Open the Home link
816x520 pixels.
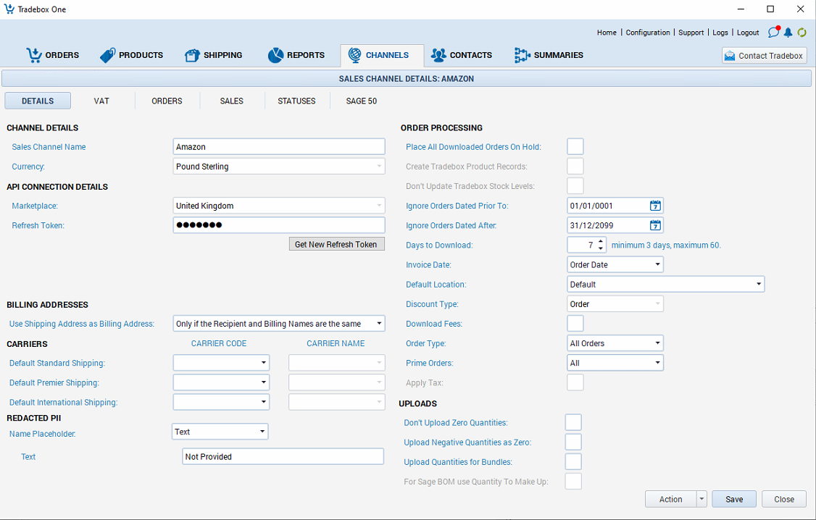[x=607, y=33]
